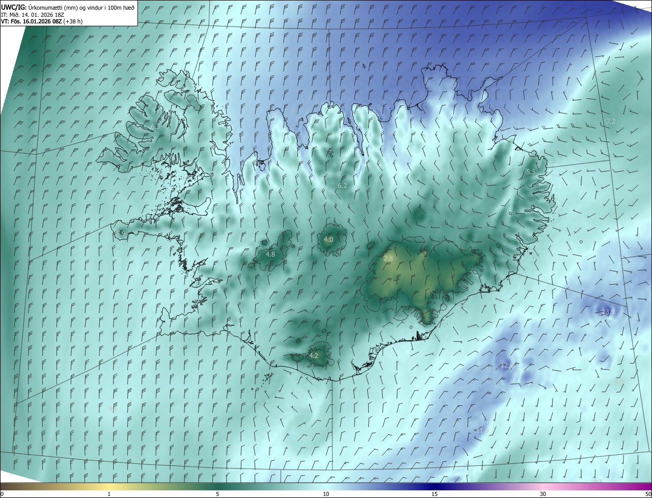Click the 10.5 value above the color bar

tap(596, 482)
